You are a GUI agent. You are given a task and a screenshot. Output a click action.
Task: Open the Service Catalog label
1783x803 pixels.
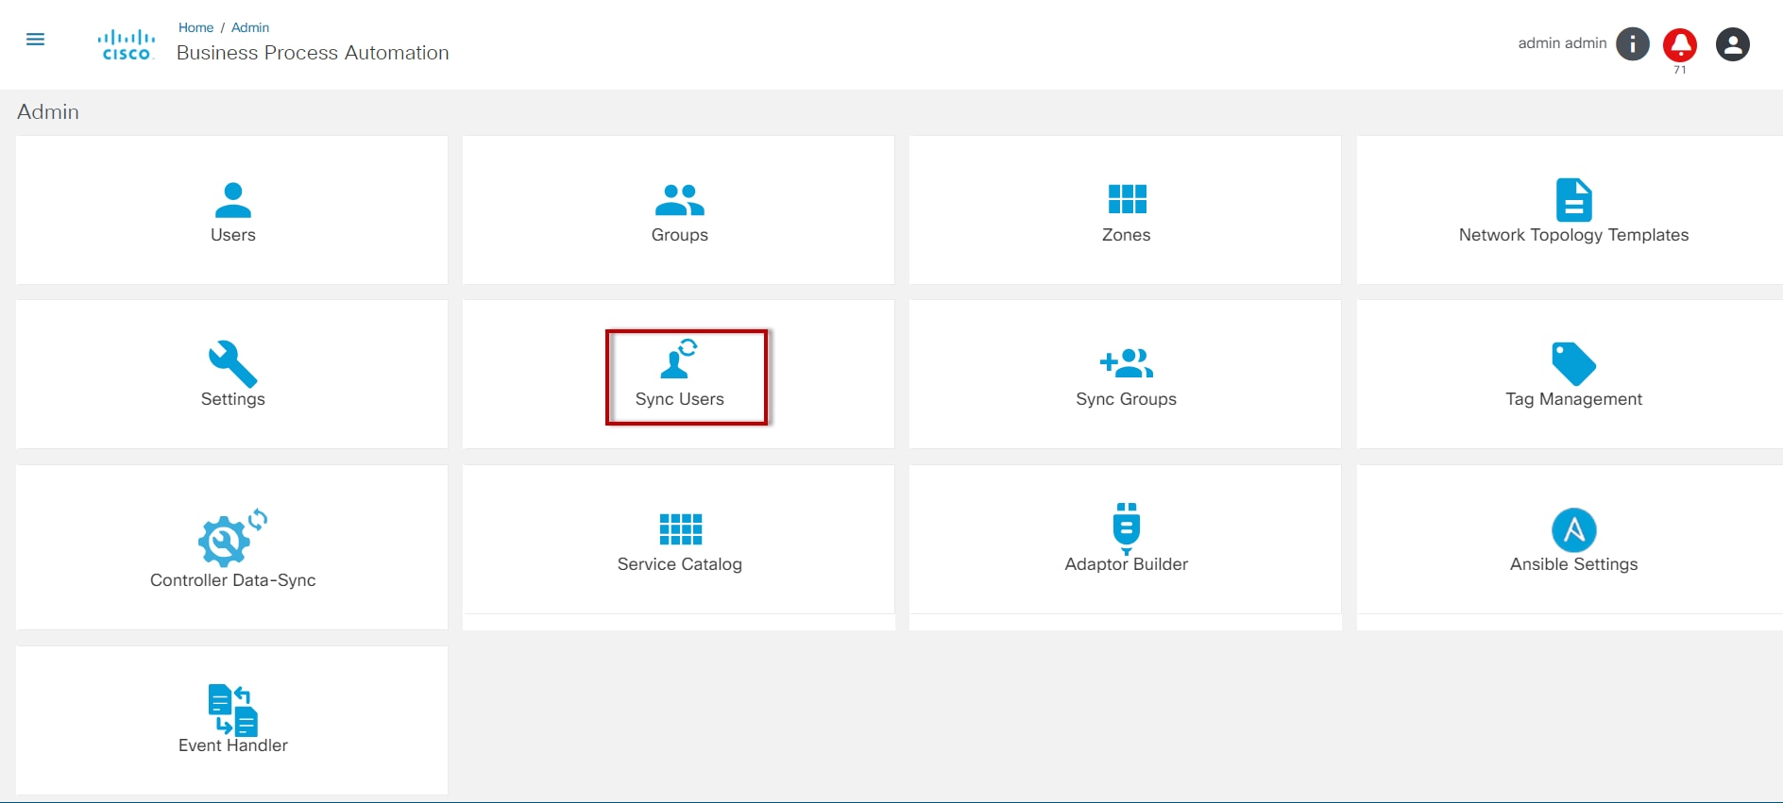[x=680, y=564]
